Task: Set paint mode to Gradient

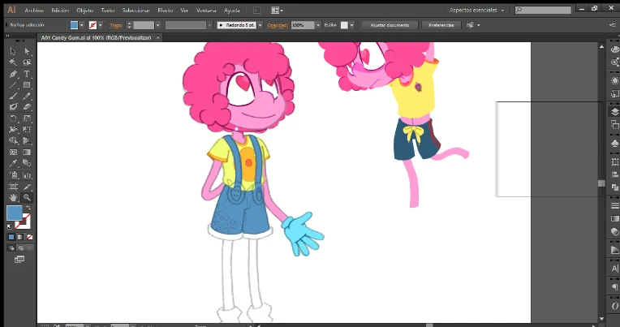Action: (20, 237)
